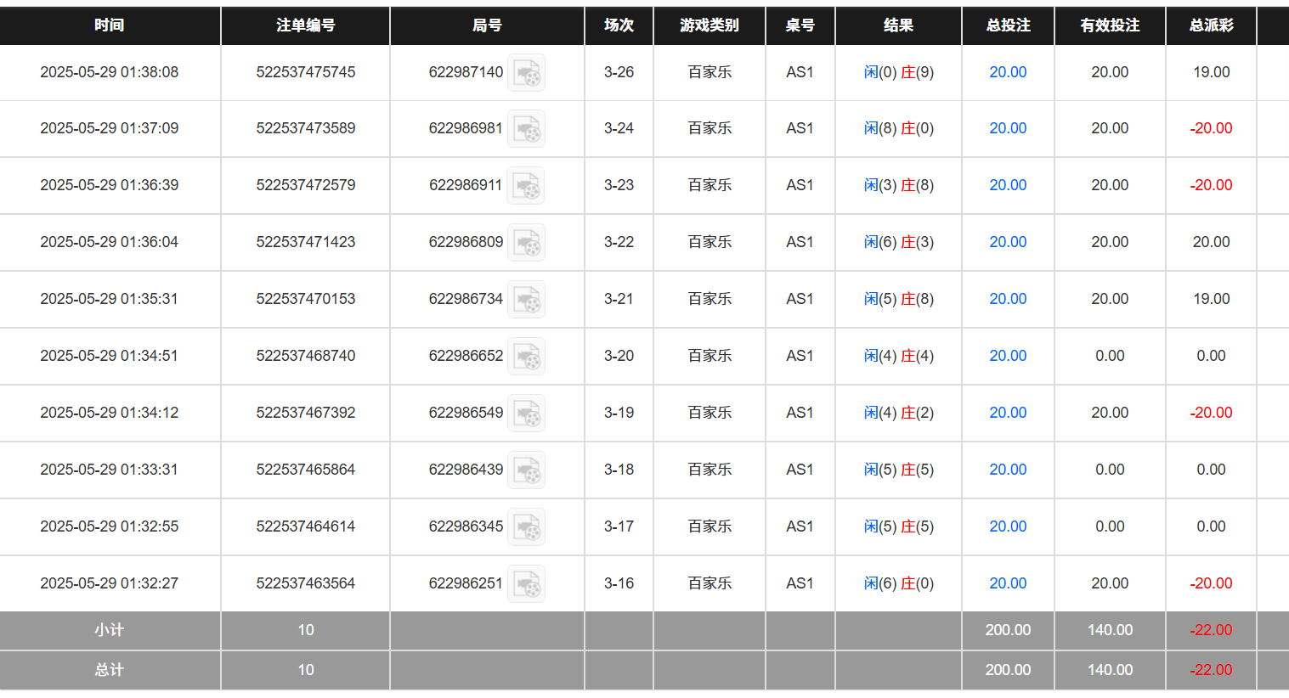Image resolution: width=1289 pixels, height=698 pixels.
Task: Click the red 庄(9) result text
Action: (915, 72)
